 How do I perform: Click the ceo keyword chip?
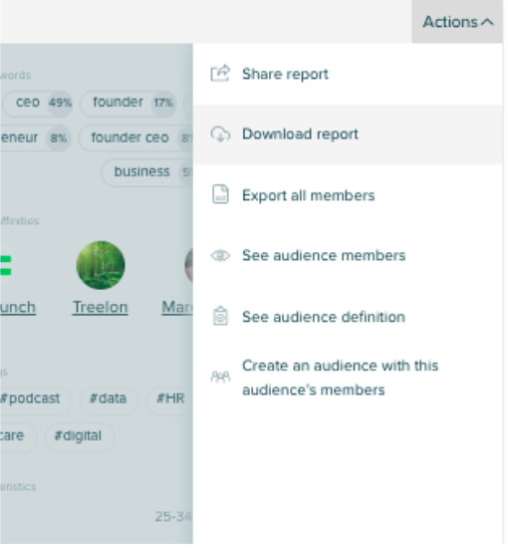pos(38,103)
